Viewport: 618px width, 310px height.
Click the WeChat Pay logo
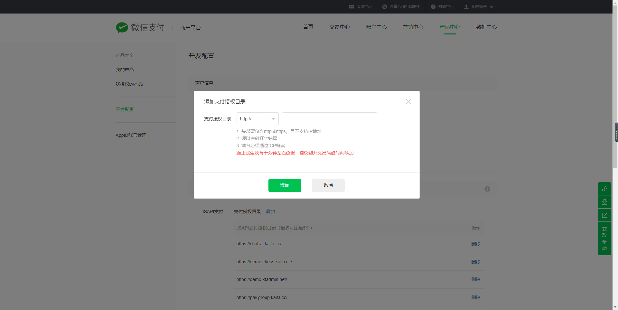point(122,28)
